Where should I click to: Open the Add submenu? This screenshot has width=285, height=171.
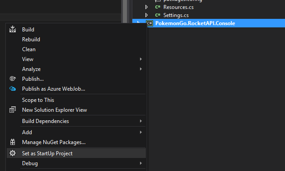(x=76, y=132)
